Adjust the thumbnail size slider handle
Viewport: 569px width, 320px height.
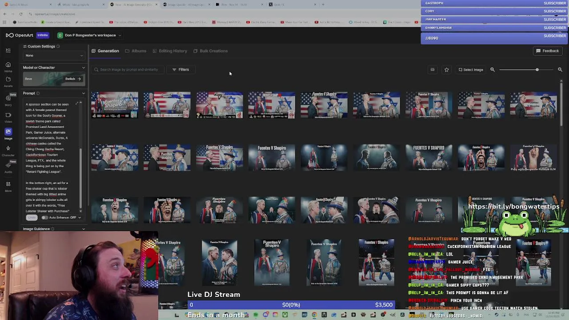coord(537,70)
